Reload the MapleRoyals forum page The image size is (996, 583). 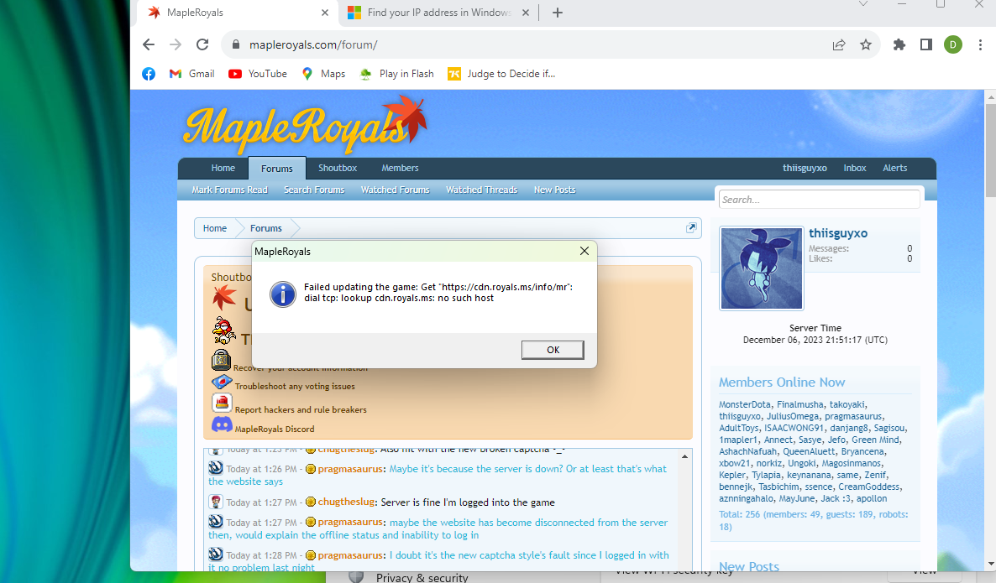tap(202, 44)
